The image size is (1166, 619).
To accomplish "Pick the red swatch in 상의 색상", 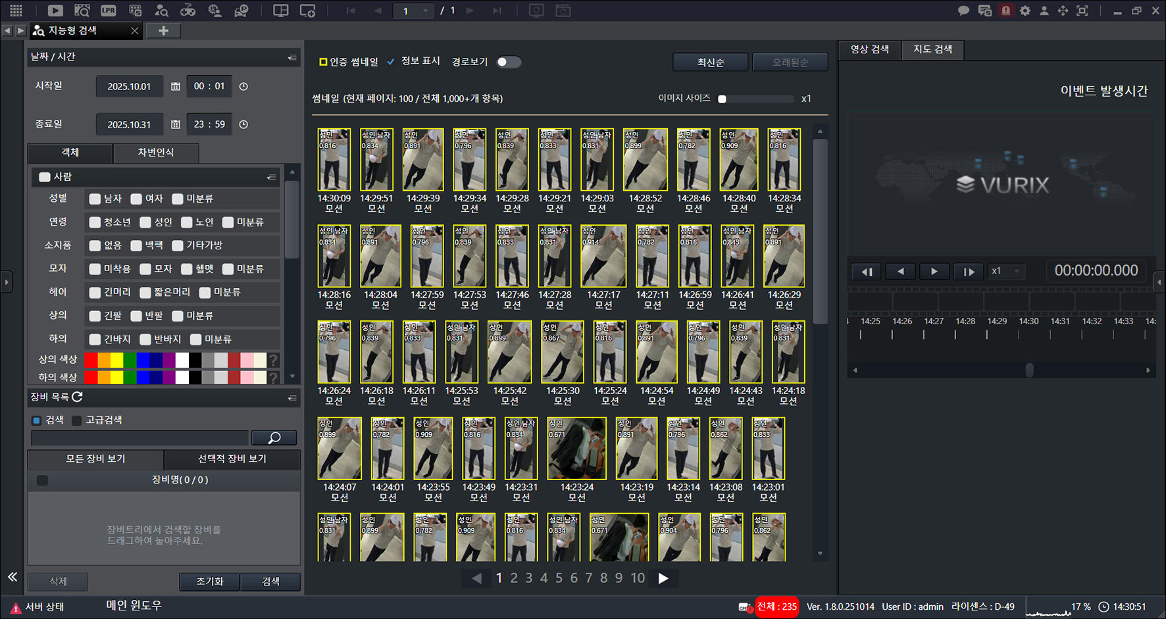I will pos(91,360).
